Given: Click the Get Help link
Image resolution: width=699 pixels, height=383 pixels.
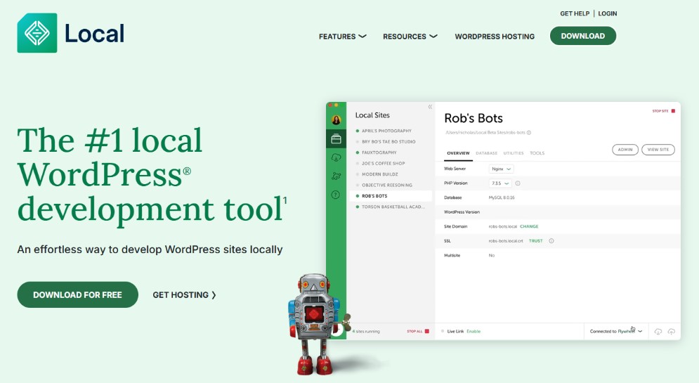Looking at the screenshot, I should tap(575, 14).
